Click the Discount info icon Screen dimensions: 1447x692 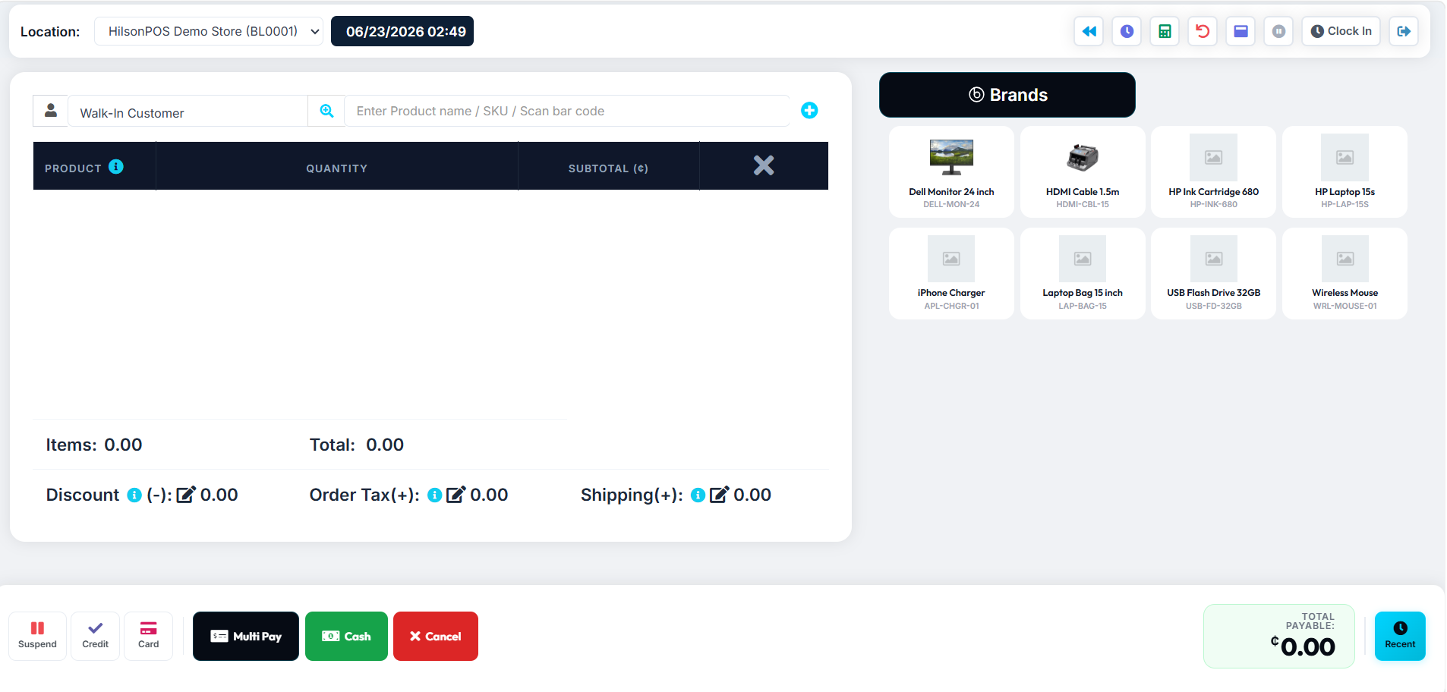(x=134, y=495)
